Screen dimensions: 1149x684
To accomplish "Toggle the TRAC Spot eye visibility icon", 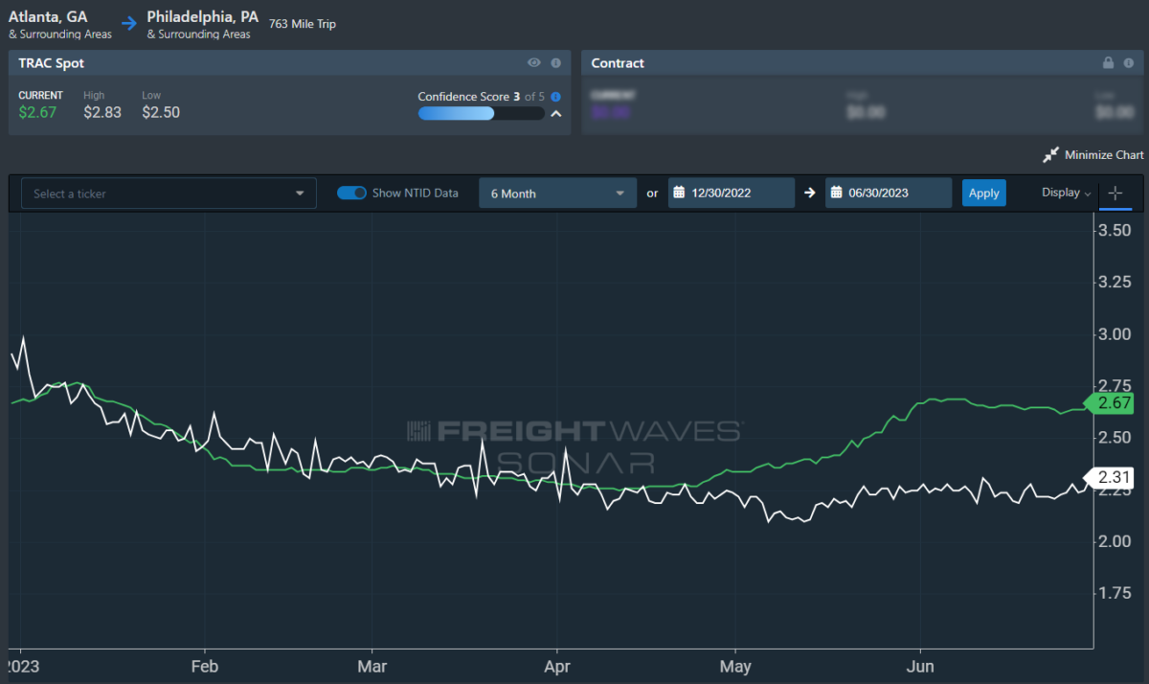I will coord(534,63).
